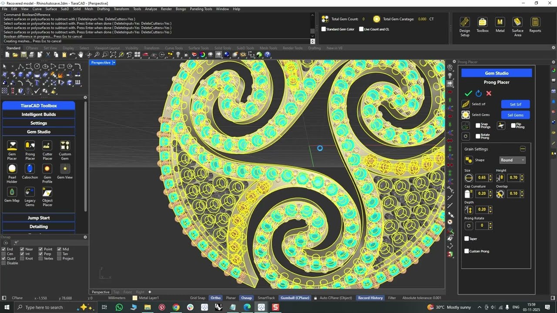Screen dimensions: 557x313
Task: Open the Prong Placer tool in toolbox
Action: click(x=30, y=150)
